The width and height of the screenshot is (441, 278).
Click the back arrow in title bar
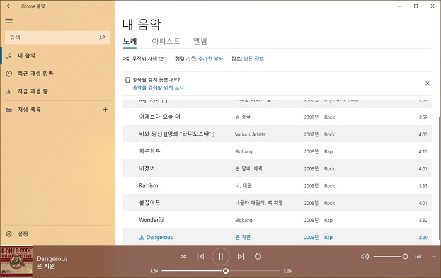pyautogui.click(x=9, y=6)
